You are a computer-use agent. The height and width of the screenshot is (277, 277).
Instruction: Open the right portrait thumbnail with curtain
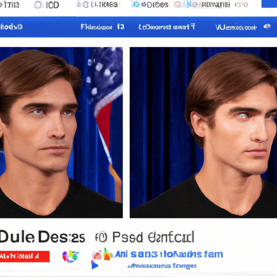(203, 133)
